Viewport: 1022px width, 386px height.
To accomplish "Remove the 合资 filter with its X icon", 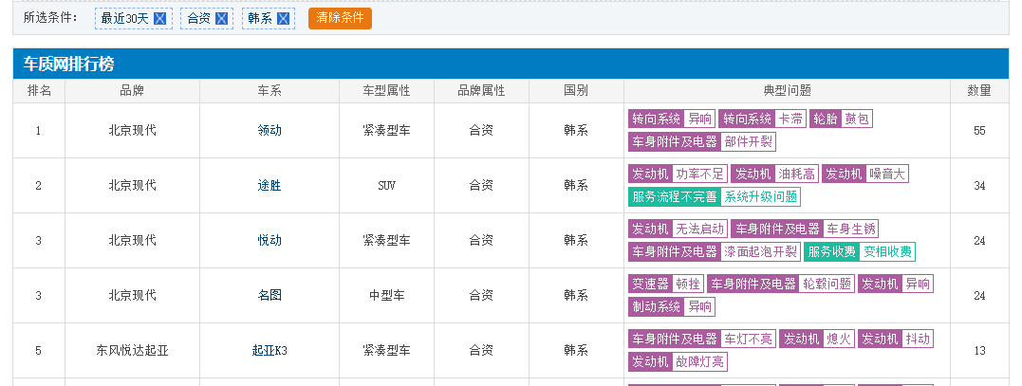I will [222, 19].
